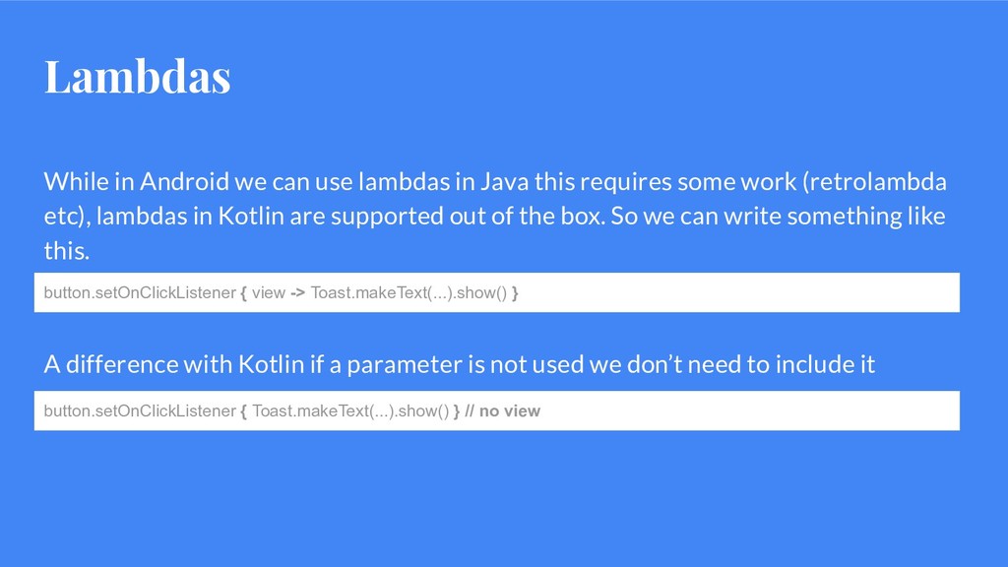1008x567 pixels.
Task: Click 'button.setOnClickListener' in second code snippet
Action: (140, 411)
